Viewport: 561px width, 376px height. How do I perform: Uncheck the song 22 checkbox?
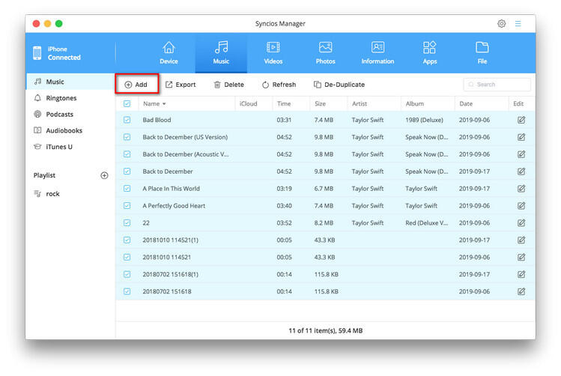point(127,223)
